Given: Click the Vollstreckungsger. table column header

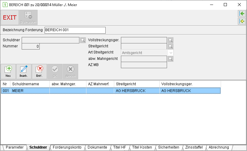Looking at the screenshot, I should (190, 84).
